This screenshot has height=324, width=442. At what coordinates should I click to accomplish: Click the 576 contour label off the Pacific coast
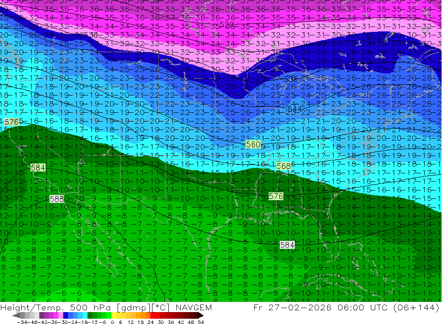[x=11, y=122]
